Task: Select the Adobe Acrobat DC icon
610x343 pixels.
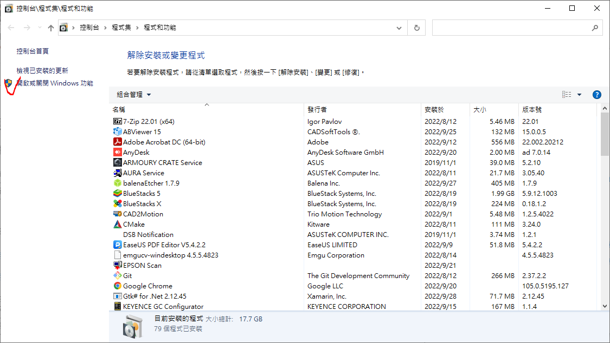Action: pyautogui.click(x=118, y=142)
